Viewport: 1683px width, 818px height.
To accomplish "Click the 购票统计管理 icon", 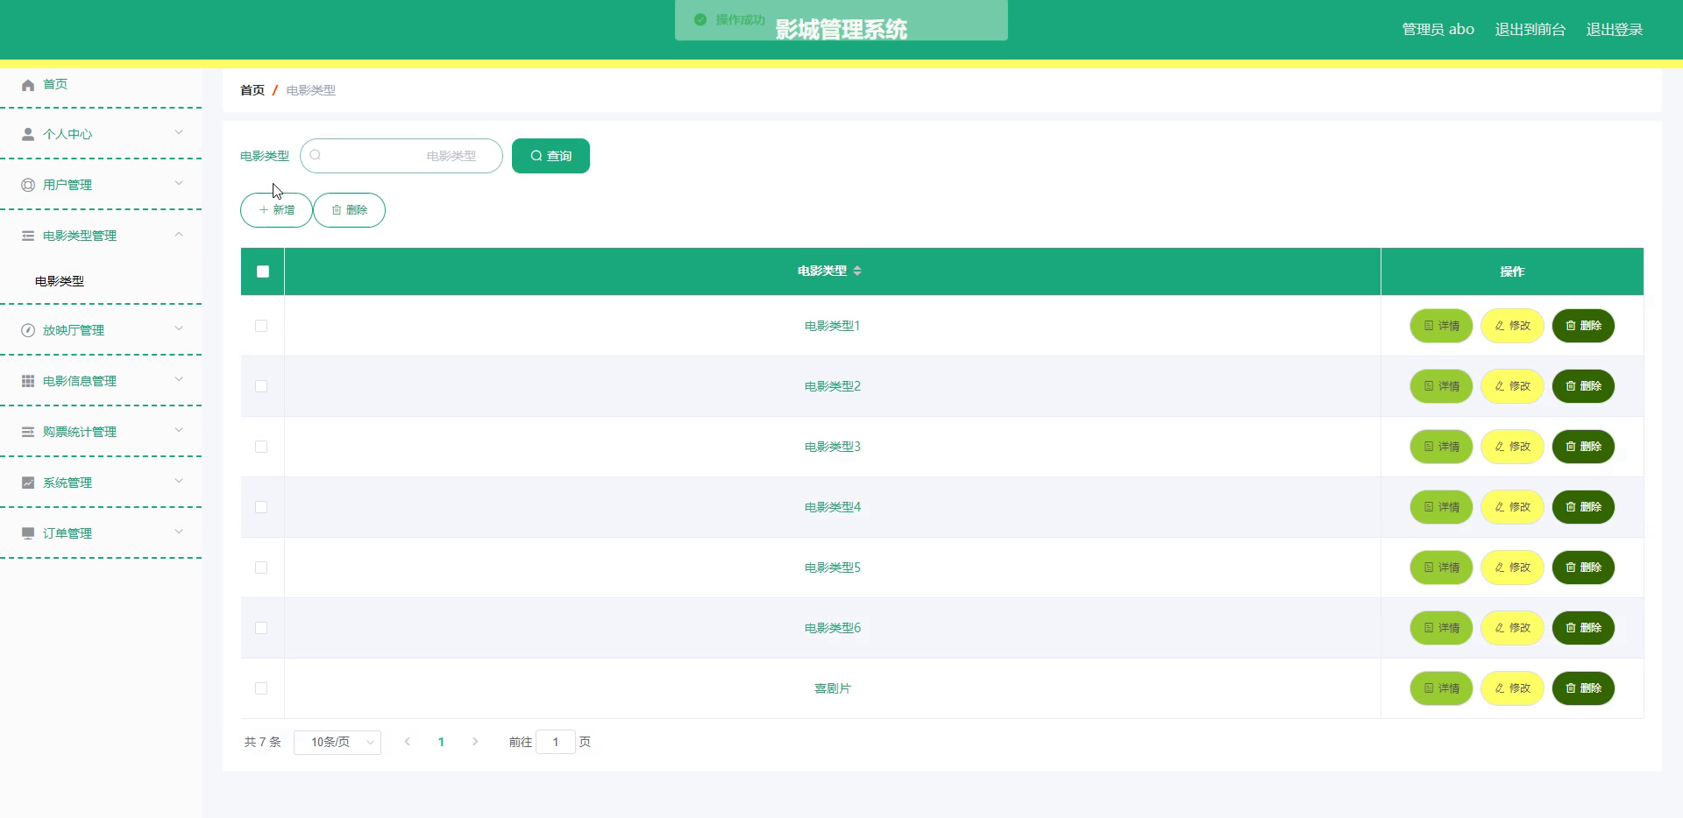I will click(x=28, y=432).
